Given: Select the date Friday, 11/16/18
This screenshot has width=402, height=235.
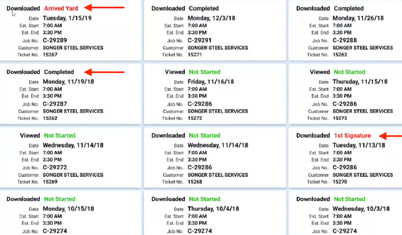Looking at the screenshot, I should click(211, 82).
